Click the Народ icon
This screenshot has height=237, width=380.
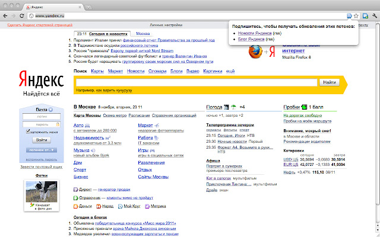[99, 206]
